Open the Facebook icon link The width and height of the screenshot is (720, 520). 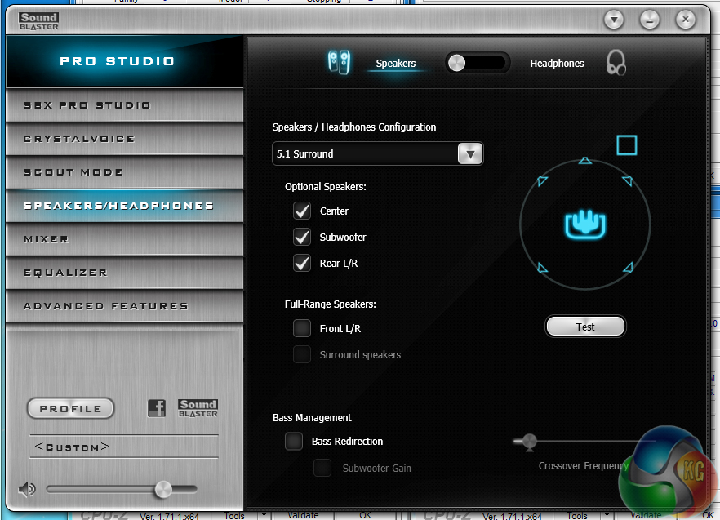point(157,408)
